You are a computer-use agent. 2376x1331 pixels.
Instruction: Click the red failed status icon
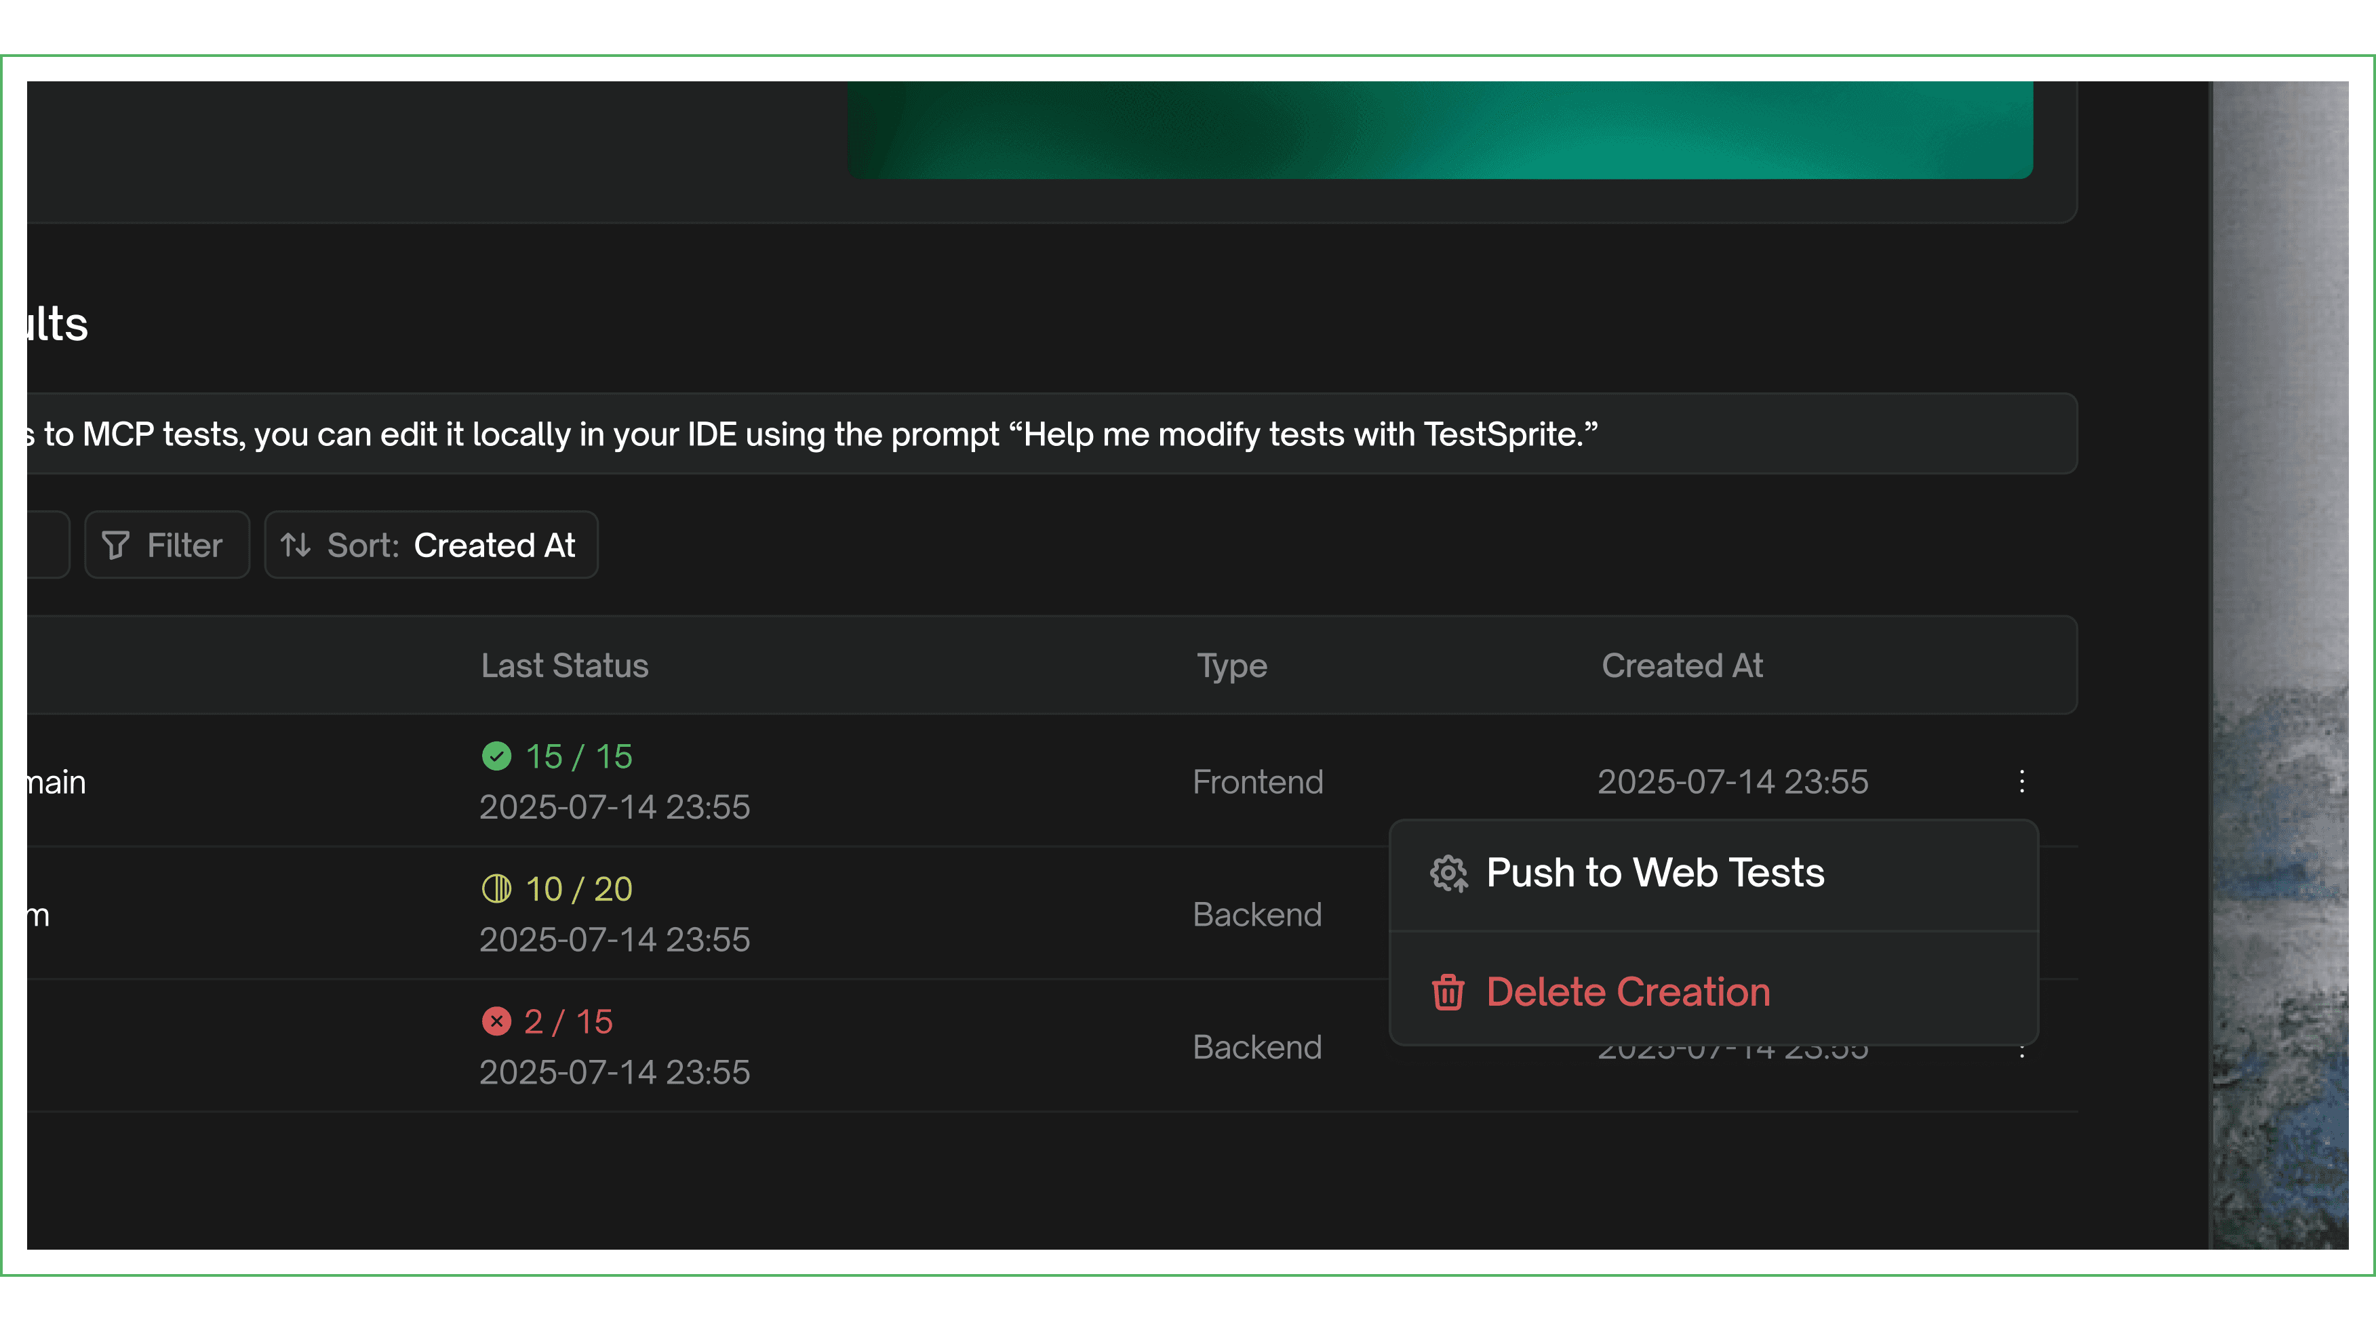pyautogui.click(x=496, y=1021)
